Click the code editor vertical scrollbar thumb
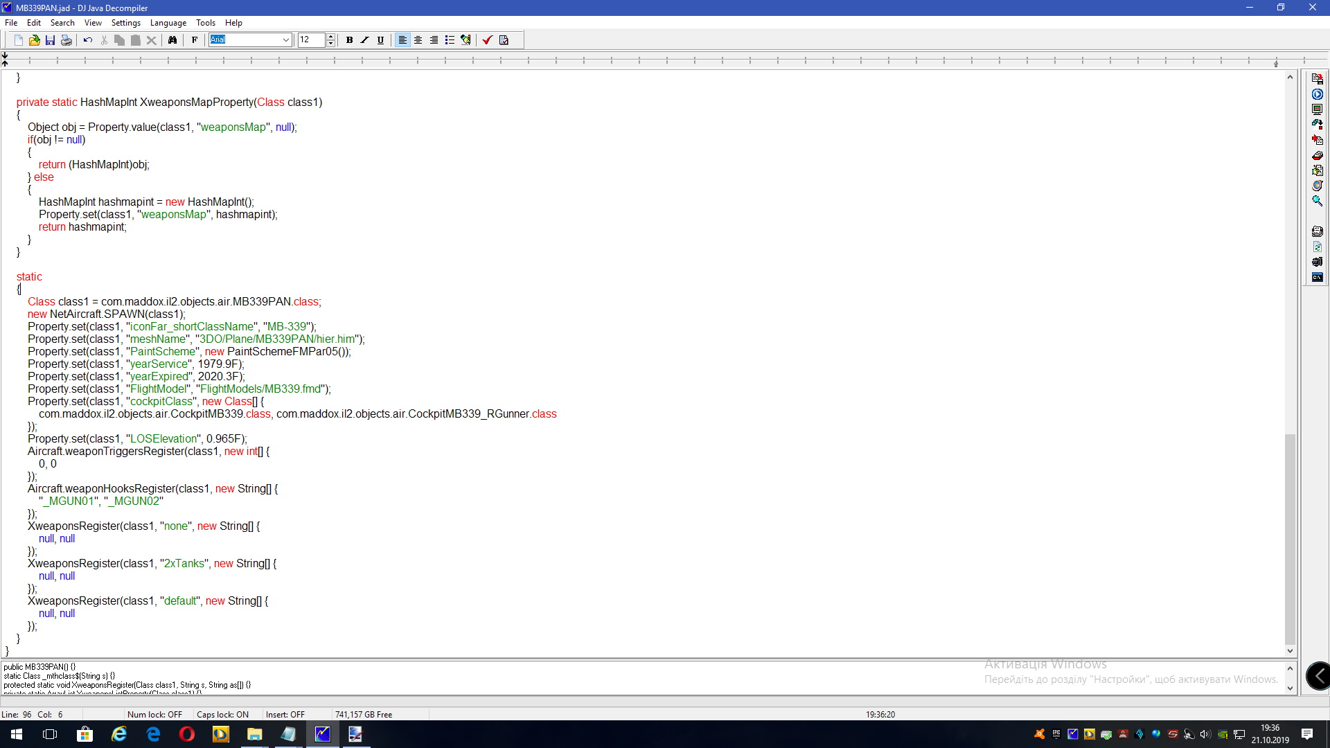The image size is (1330, 748). coord(1289,538)
